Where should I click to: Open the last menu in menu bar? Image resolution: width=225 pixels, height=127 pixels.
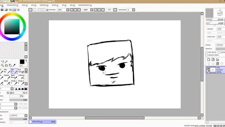[x=85, y=5]
